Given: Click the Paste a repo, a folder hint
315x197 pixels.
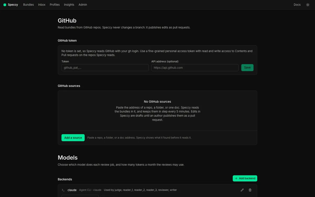Looking at the screenshot, I should point(139,138).
